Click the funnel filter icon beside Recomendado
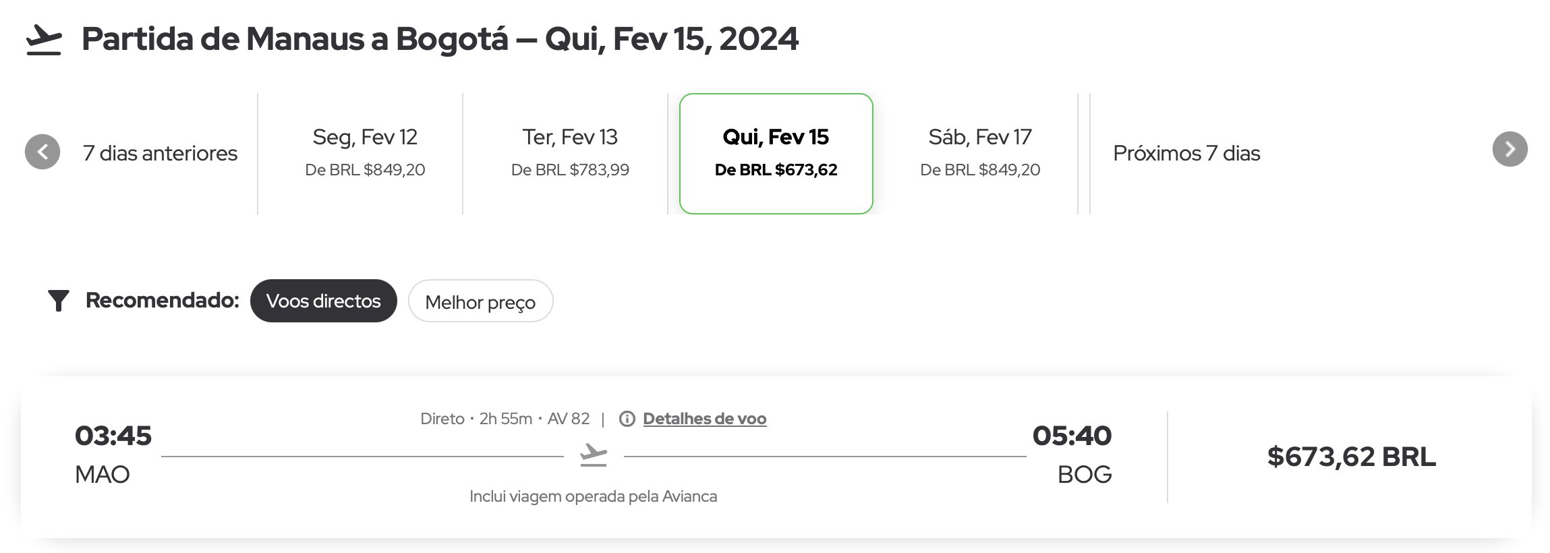The height and width of the screenshot is (553, 1550). pos(59,301)
